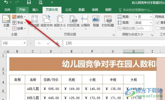Select row 5 header

pyautogui.click(x=3, y=89)
